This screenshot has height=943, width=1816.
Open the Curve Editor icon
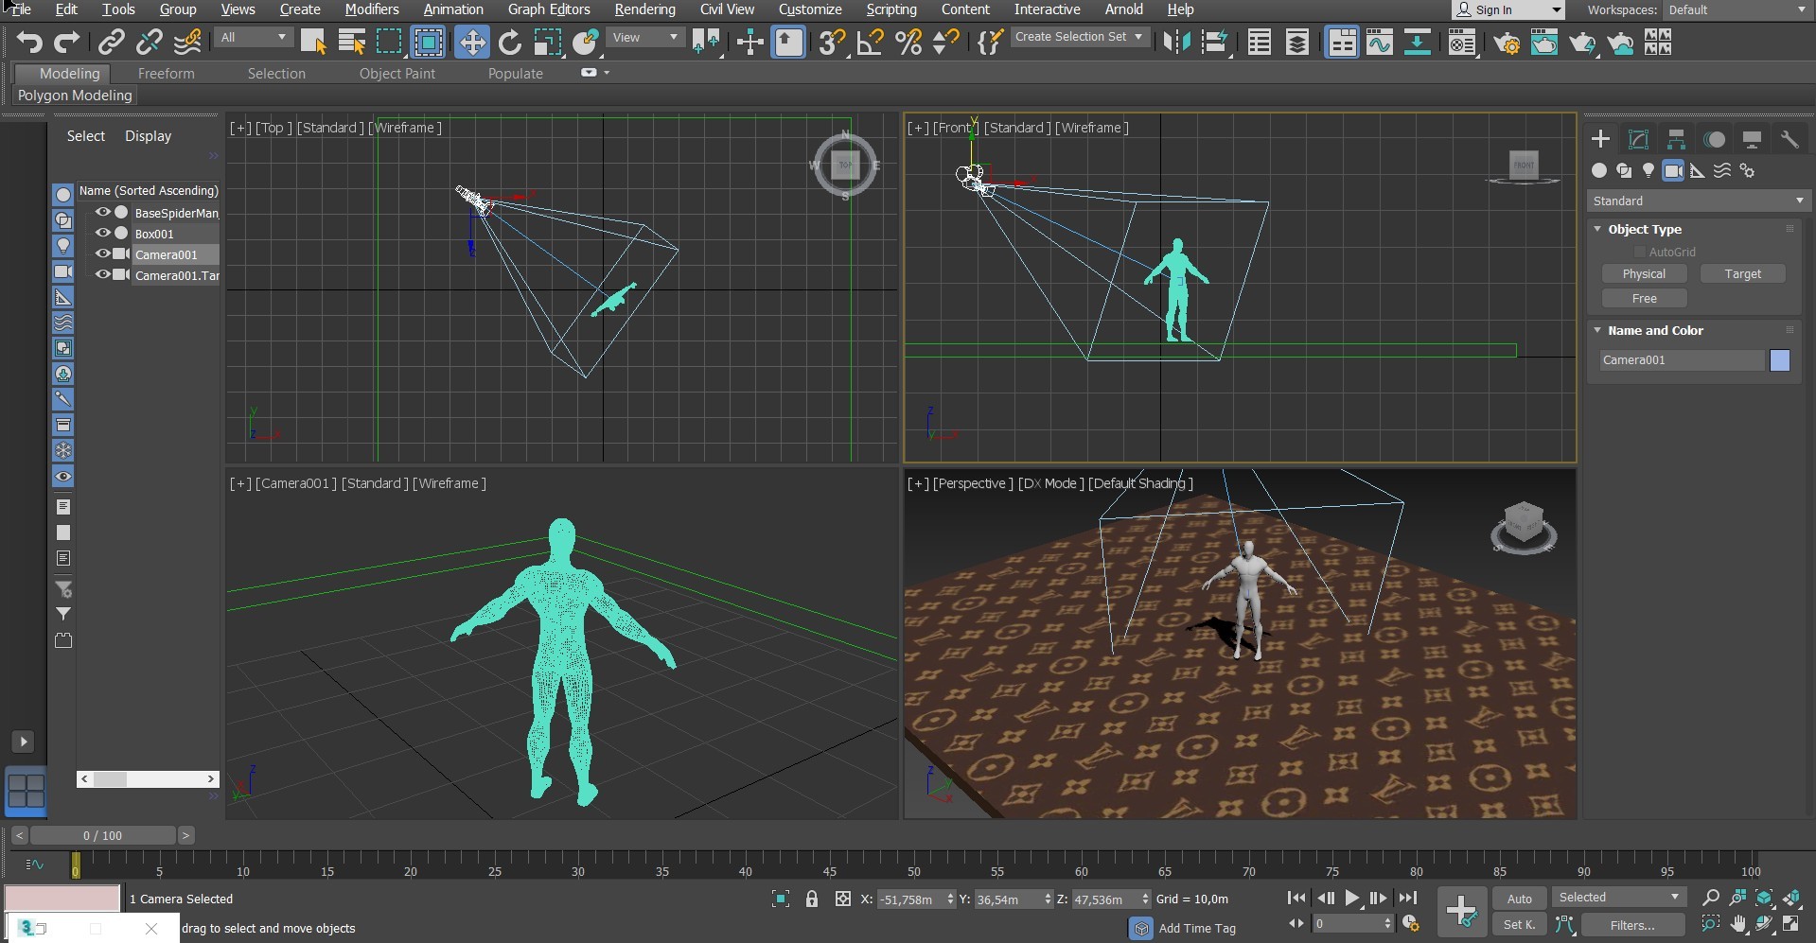coord(1380,42)
